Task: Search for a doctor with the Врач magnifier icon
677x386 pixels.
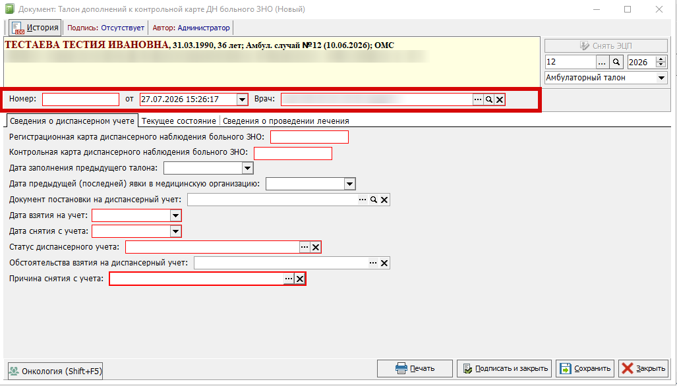Action: (488, 99)
